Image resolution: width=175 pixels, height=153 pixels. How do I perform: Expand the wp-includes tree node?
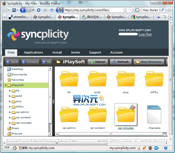tap(10, 123)
